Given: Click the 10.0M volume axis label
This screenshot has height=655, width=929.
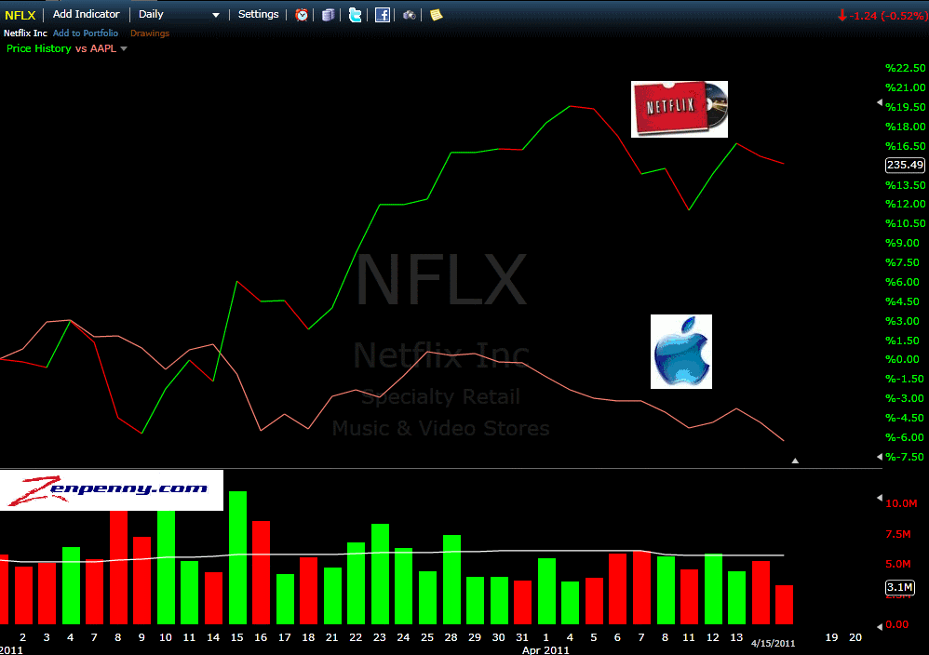Looking at the screenshot, I should 901,503.
